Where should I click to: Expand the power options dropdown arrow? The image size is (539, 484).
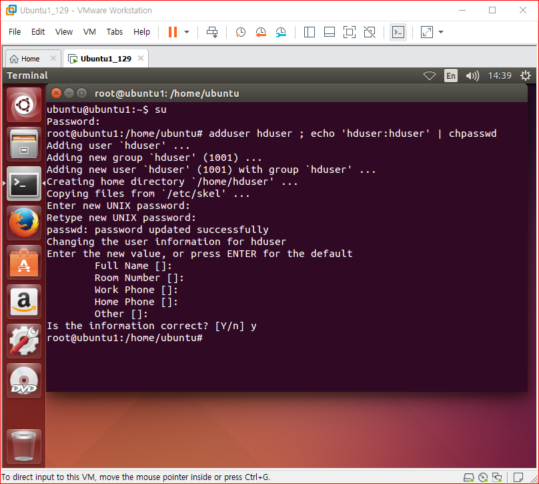(187, 32)
